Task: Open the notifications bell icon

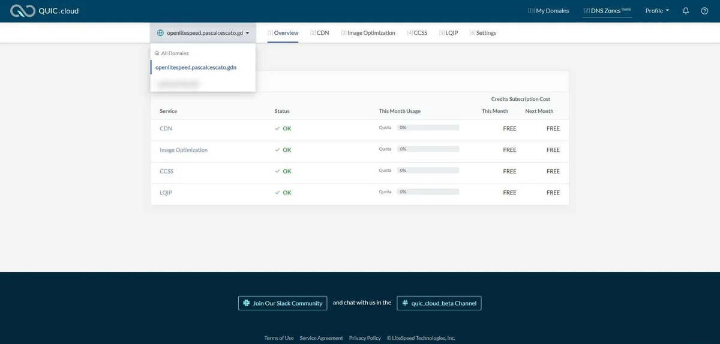Action: [x=686, y=11]
